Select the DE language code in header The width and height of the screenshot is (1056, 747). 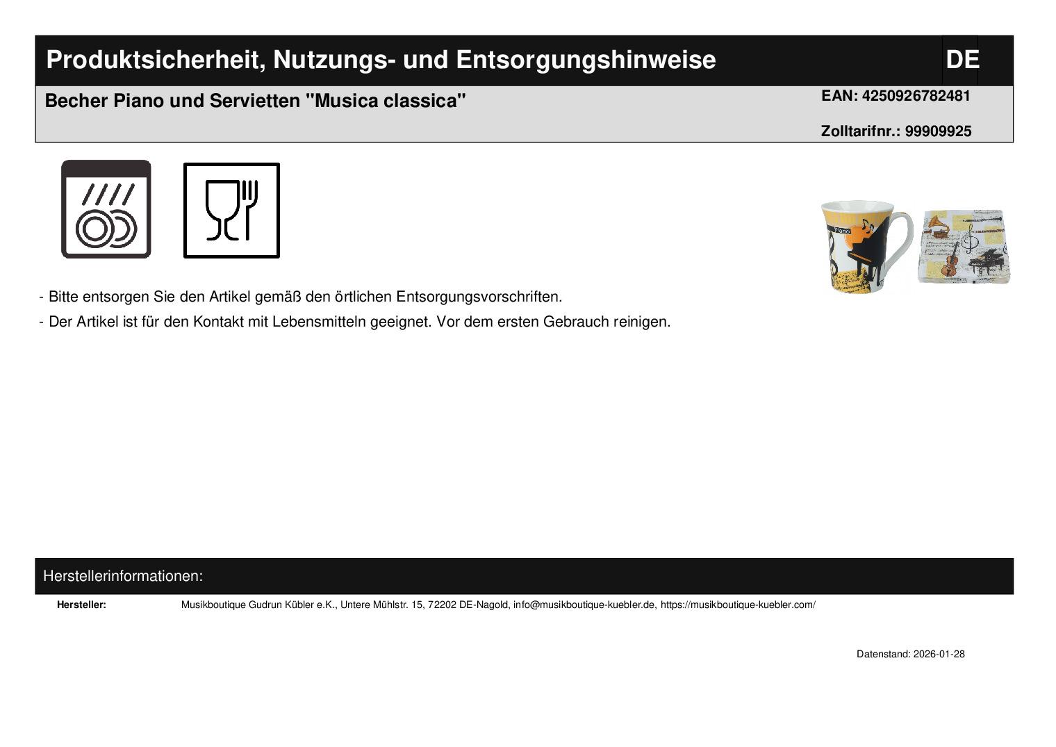[962, 60]
